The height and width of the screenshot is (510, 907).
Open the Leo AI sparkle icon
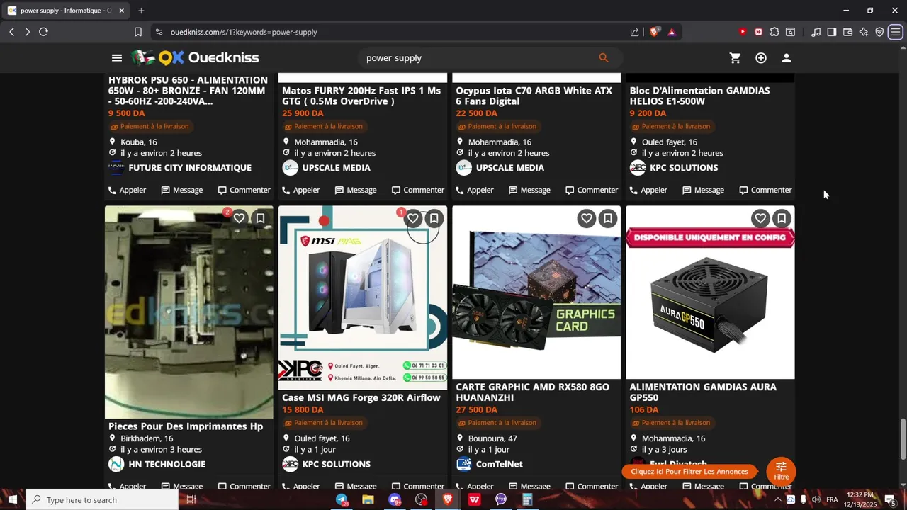click(x=864, y=32)
